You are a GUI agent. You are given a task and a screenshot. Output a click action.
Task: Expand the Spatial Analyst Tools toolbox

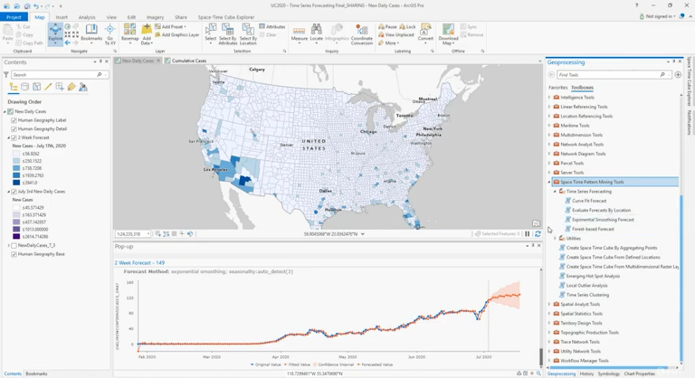(549, 305)
